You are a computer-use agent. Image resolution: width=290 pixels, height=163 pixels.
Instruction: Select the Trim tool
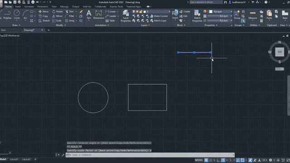tap(70, 11)
